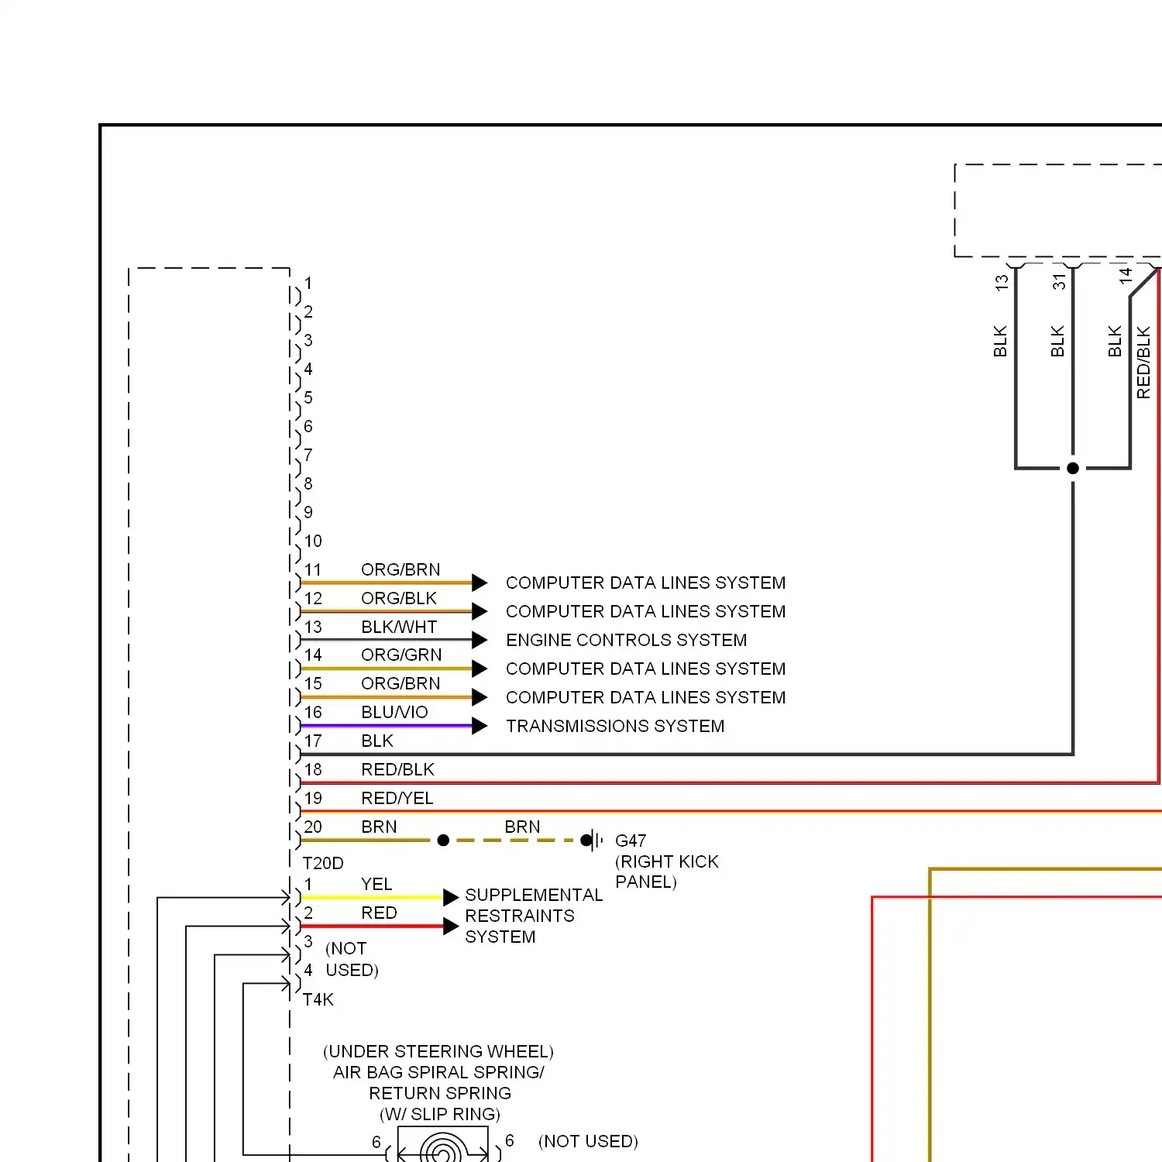The height and width of the screenshot is (1162, 1162).
Task: Click the RED wire label on T4K
Action: (379, 913)
